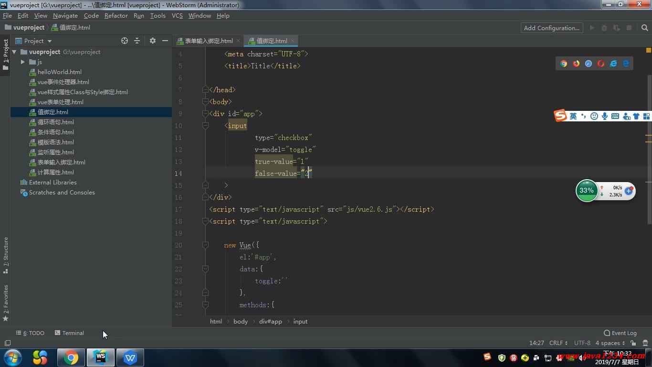Click the Stop toolbar icon
652x367 pixels.
[x=629, y=28]
